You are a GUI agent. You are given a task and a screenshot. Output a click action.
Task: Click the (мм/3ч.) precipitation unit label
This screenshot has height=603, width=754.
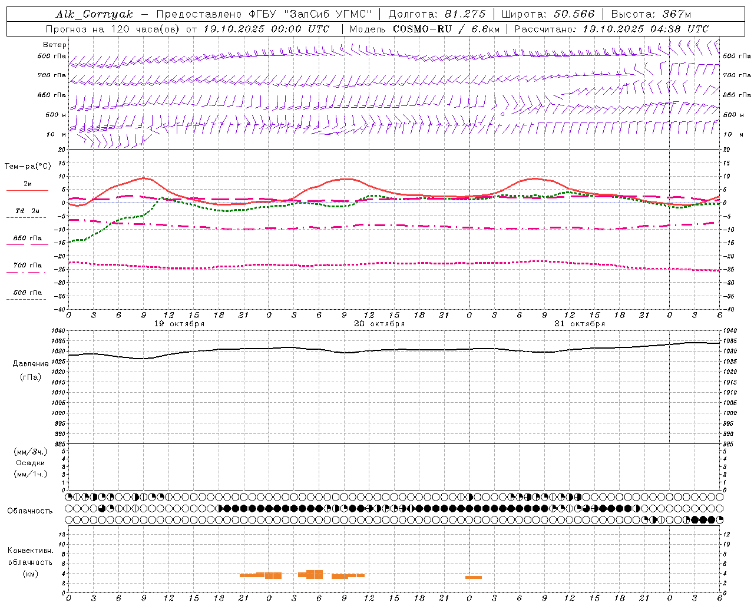(30, 452)
